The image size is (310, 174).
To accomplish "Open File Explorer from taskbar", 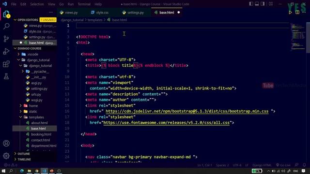I will (x=29, y=171).
